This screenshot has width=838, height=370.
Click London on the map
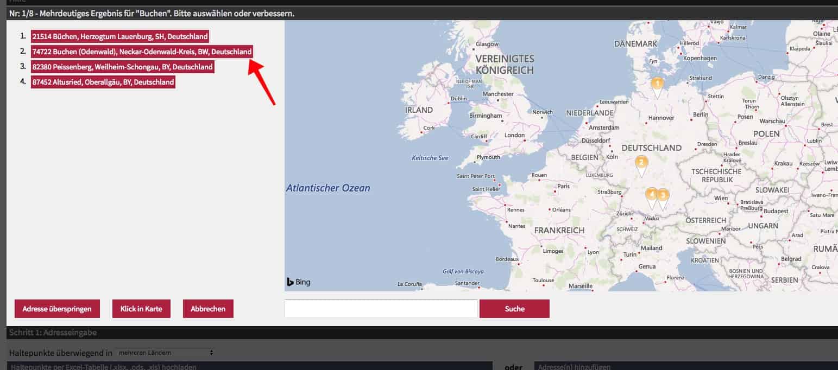(x=514, y=135)
